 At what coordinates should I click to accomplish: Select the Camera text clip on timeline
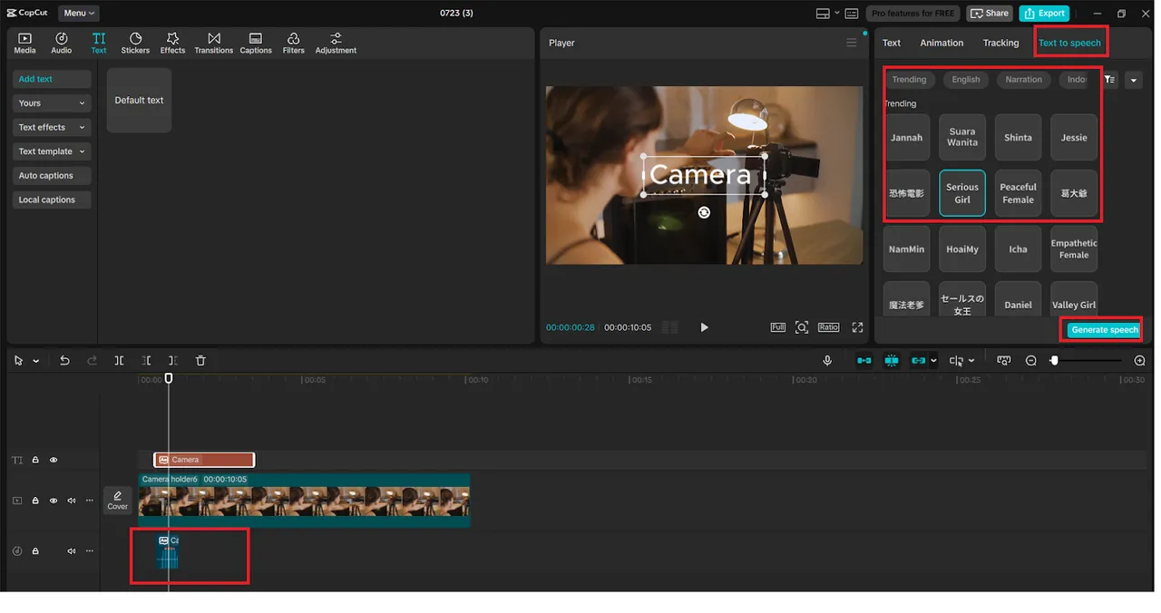[204, 460]
